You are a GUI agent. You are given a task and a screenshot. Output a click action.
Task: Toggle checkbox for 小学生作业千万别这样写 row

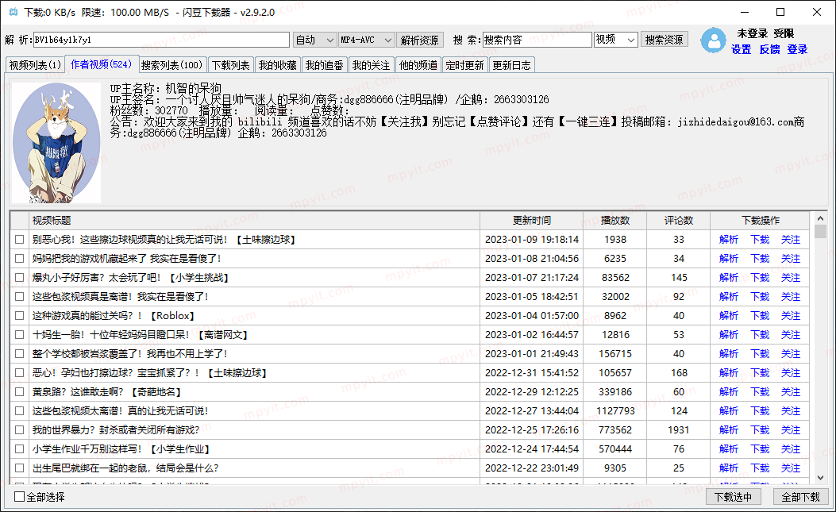tap(20, 449)
